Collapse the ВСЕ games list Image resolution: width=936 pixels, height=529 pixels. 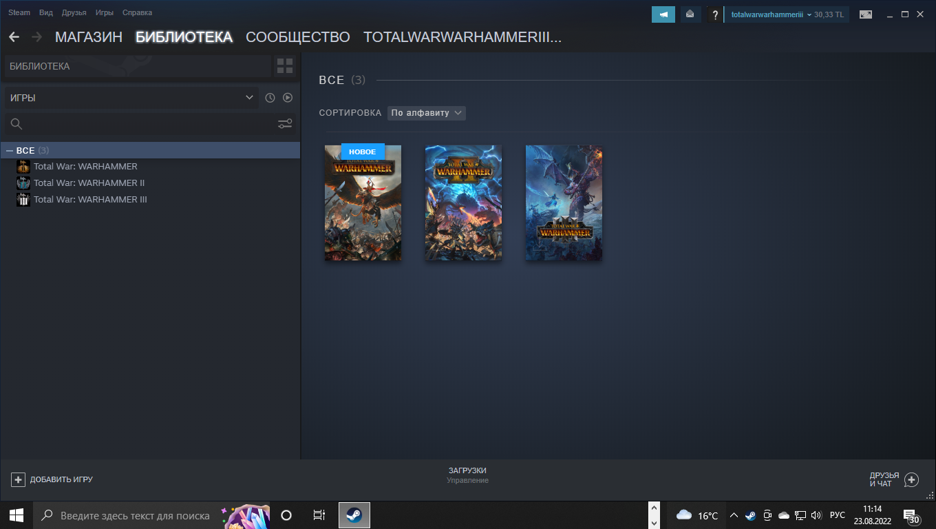pos(10,150)
